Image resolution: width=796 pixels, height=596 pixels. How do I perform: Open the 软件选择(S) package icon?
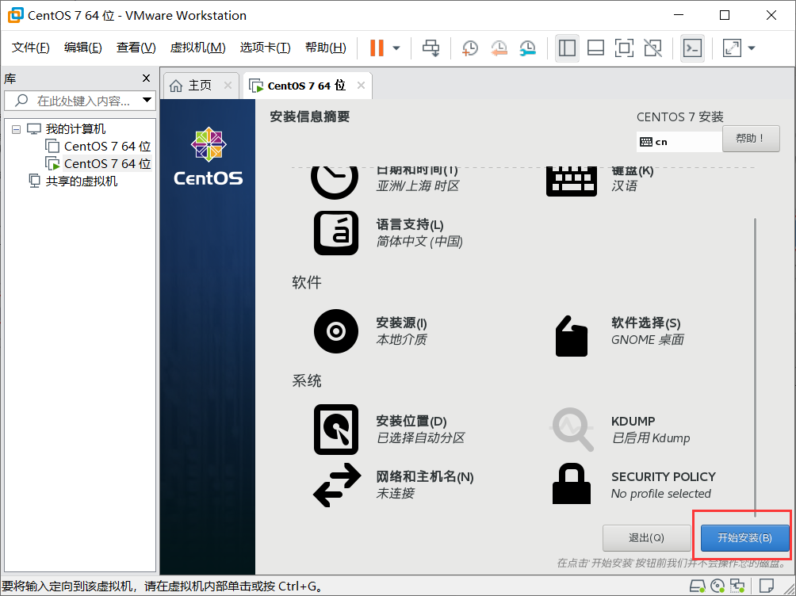(x=572, y=336)
